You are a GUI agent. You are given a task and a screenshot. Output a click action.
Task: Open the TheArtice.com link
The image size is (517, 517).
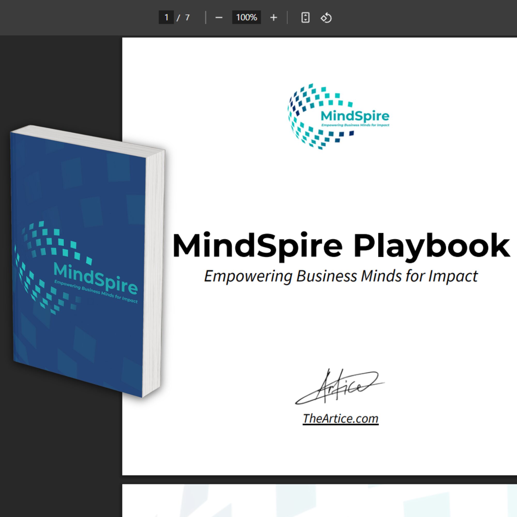[340, 418]
